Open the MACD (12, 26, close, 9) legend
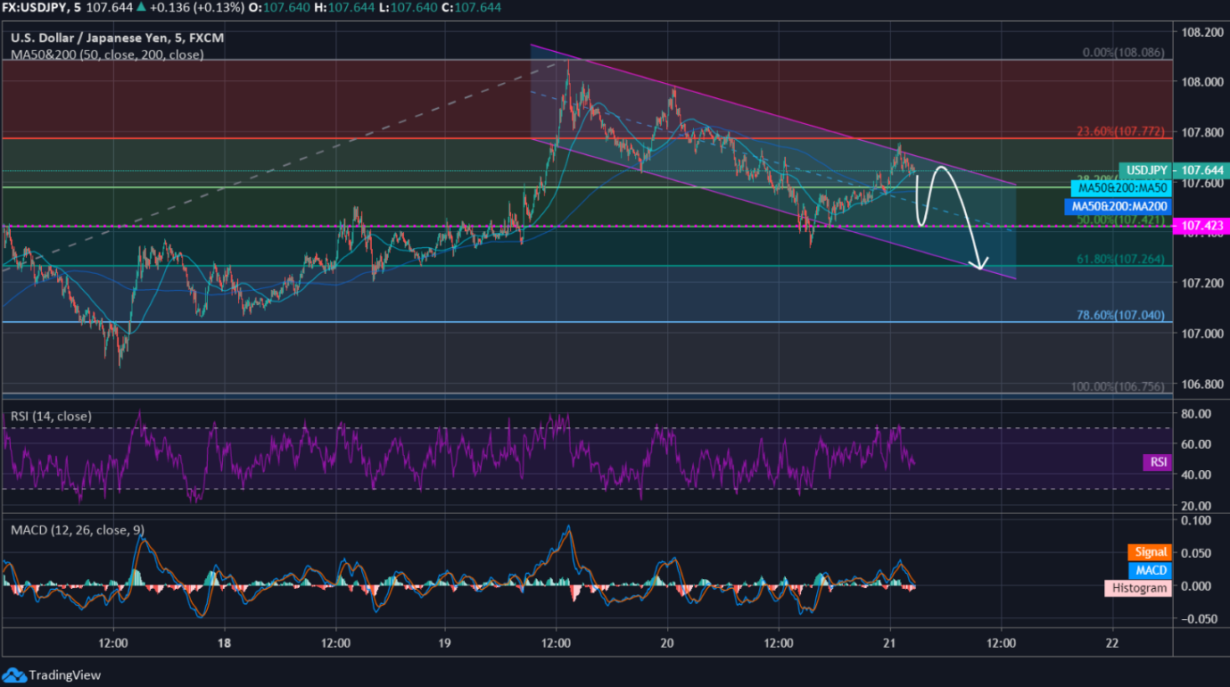 [78, 530]
